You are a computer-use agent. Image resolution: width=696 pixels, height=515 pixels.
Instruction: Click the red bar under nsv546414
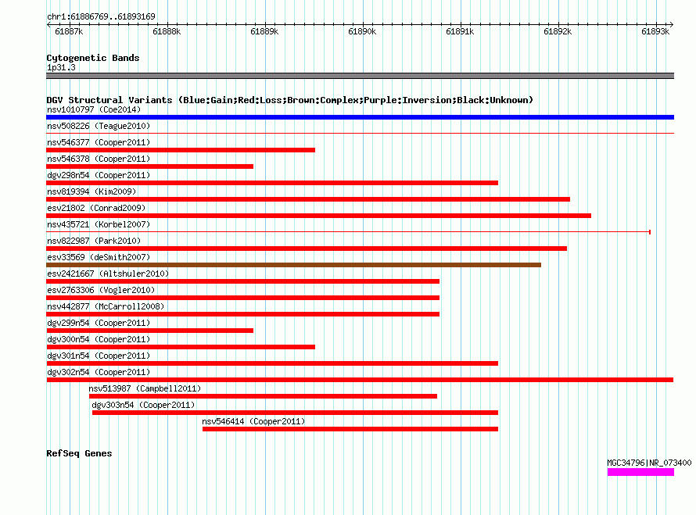(x=350, y=429)
